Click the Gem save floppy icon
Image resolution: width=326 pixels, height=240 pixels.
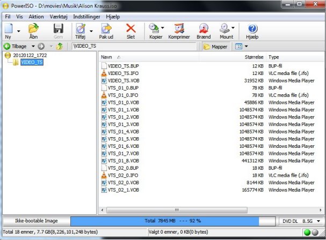pos(59,28)
